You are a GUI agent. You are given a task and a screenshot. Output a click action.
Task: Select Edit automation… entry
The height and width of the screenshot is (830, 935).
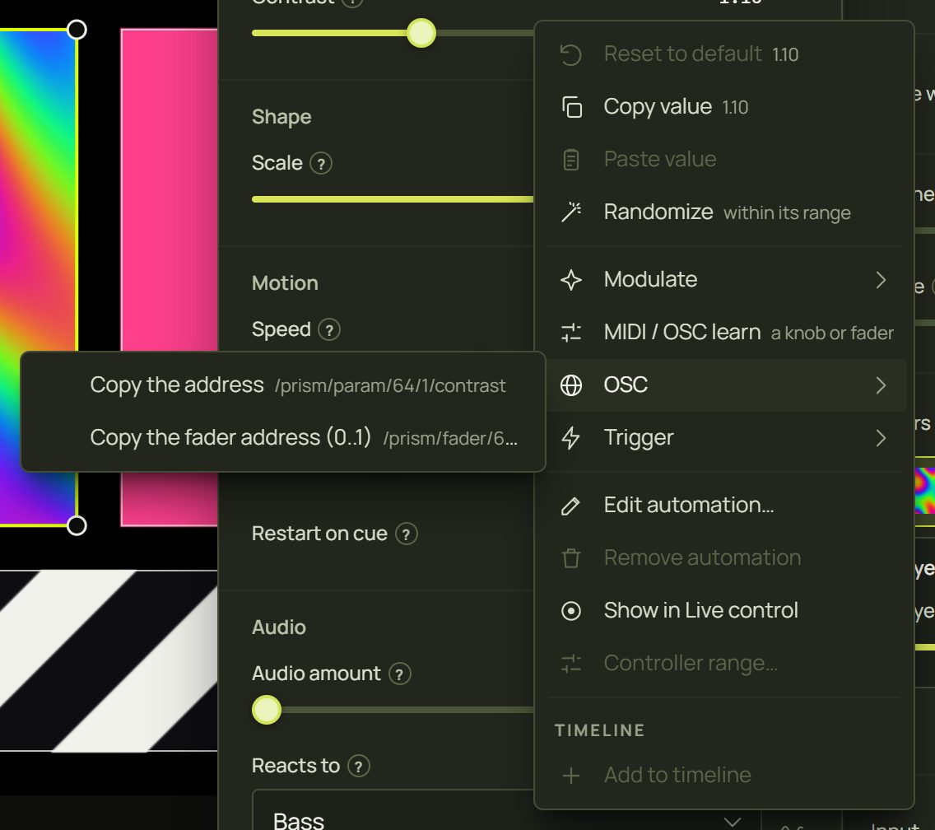[x=724, y=506]
